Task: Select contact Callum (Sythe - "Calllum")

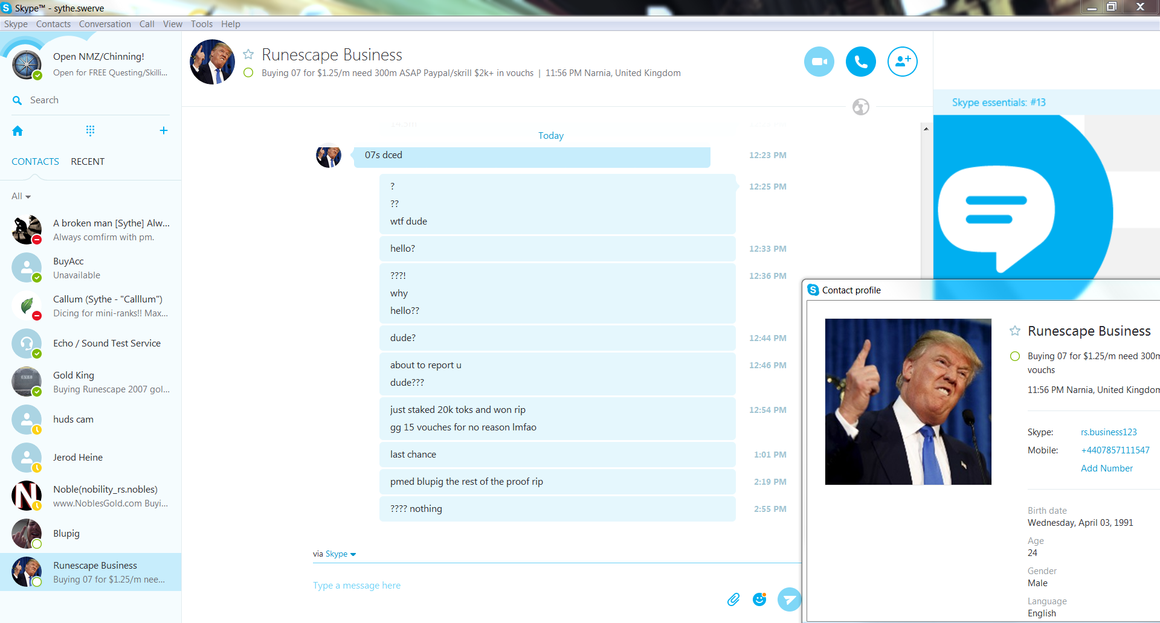Action: pyautogui.click(x=91, y=306)
